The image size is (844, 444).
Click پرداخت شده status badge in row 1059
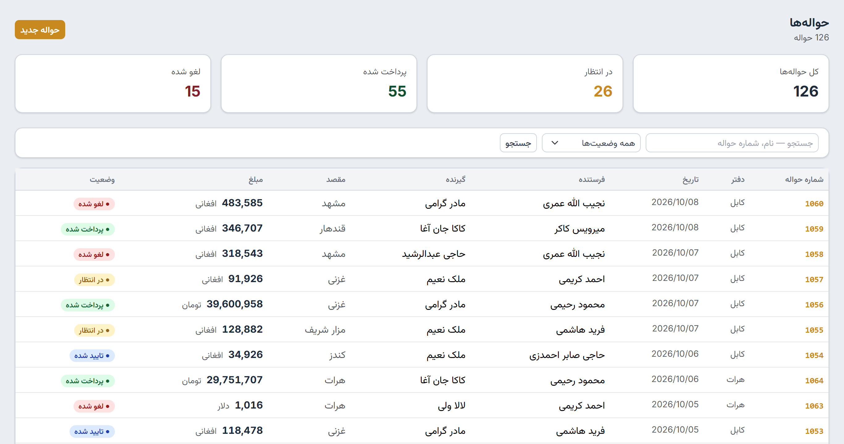(88, 229)
